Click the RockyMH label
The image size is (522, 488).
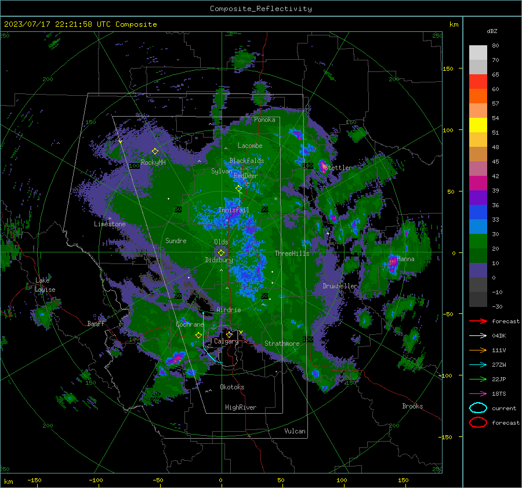point(153,162)
